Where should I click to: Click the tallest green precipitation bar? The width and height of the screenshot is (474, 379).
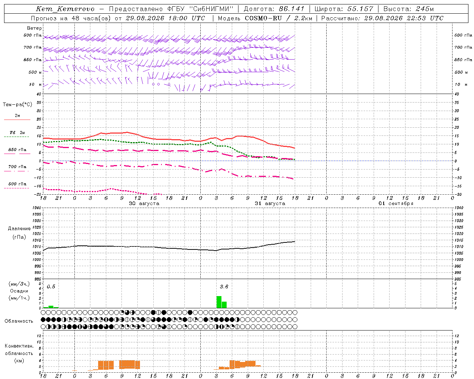219,302
